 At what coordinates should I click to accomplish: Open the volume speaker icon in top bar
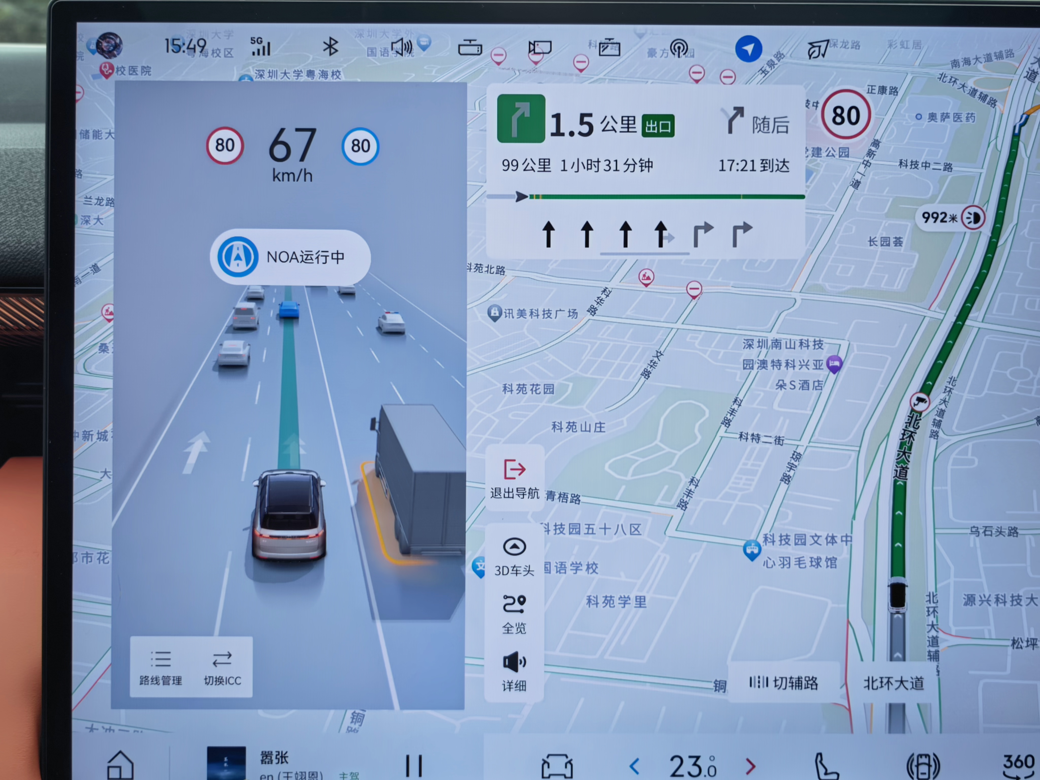[x=401, y=47]
